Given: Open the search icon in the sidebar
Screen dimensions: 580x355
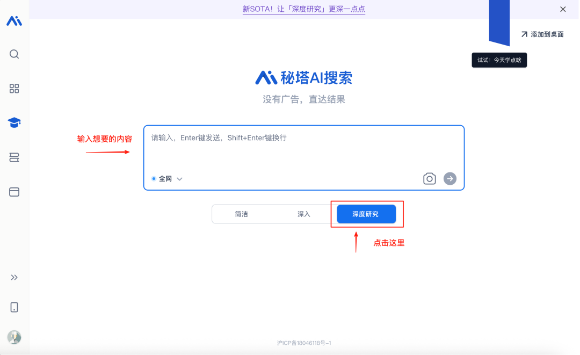Looking at the screenshot, I should click(x=14, y=54).
